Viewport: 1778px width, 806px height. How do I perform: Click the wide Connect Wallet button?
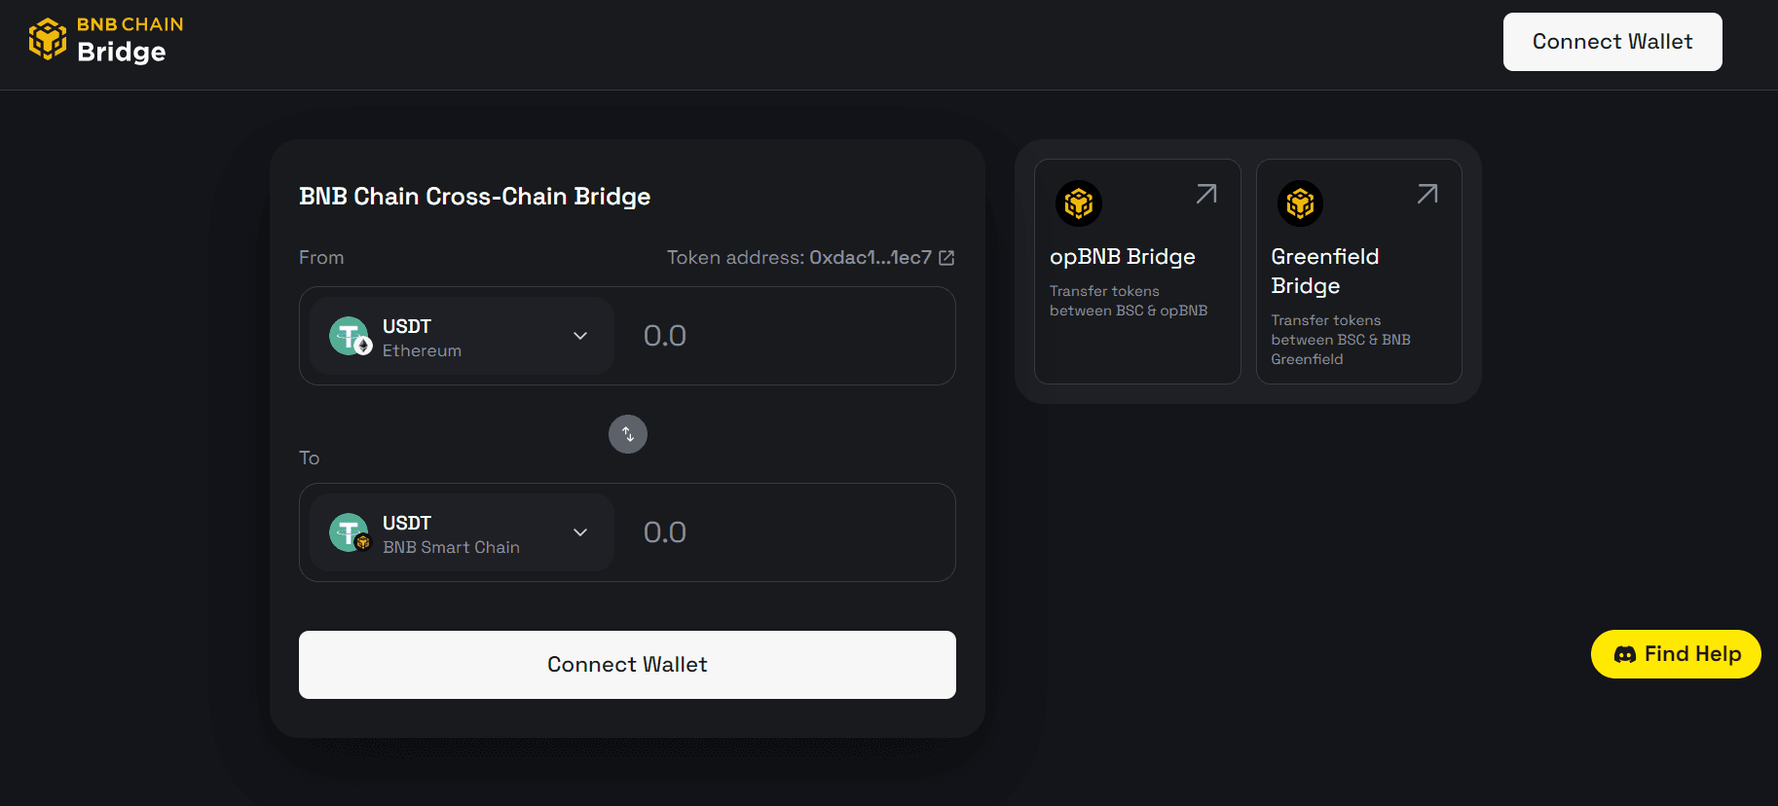(x=627, y=665)
